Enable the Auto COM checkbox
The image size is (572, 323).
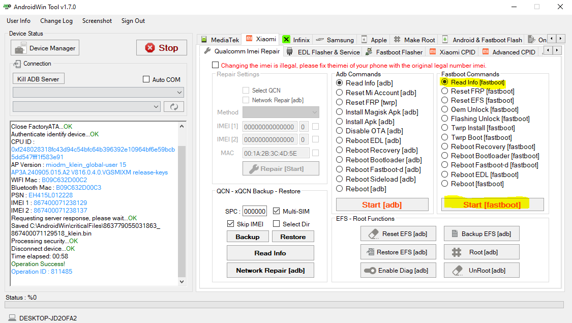coord(146,80)
